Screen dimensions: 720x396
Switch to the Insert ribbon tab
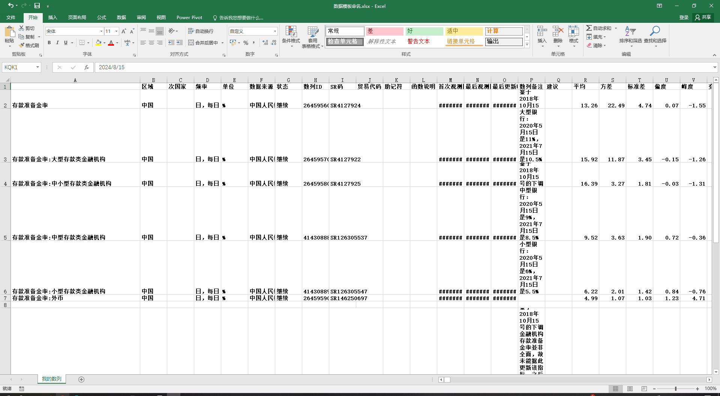(x=52, y=18)
